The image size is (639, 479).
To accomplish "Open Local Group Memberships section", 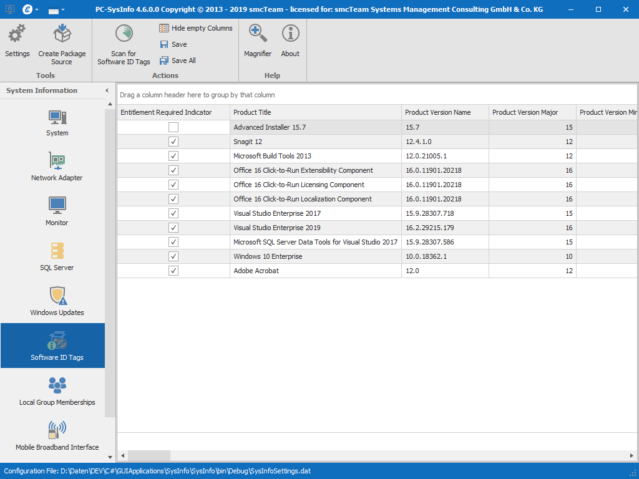I will [x=57, y=392].
